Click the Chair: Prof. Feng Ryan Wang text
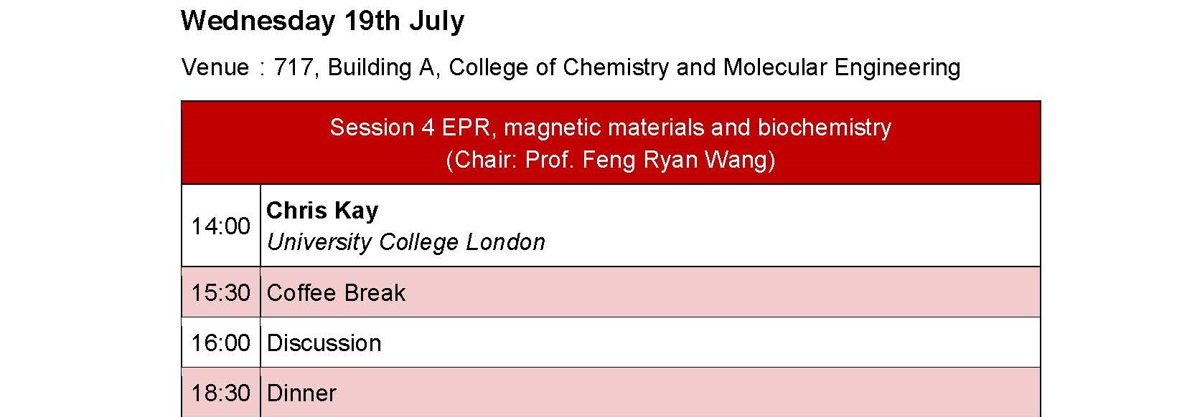This screenshot has width=1187, height=417. [610, 159]
